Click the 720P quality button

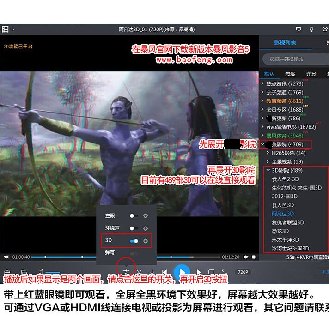(244, 272)
